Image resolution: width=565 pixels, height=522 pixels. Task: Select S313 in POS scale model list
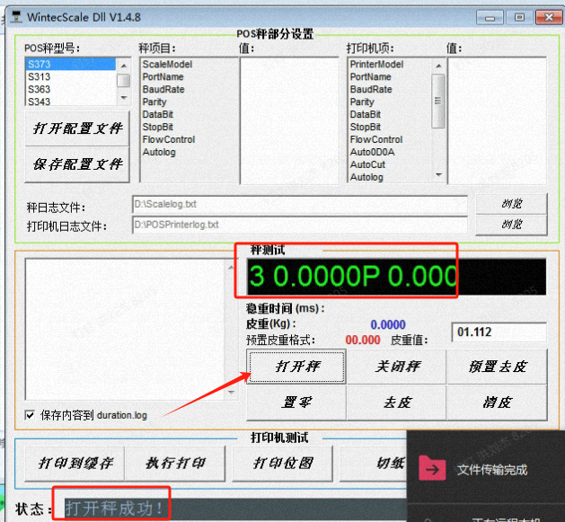pyautogui.click(x=71, y=76)
